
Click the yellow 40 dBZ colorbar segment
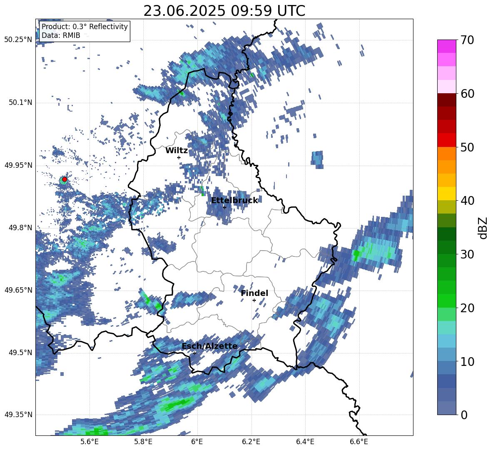(x=446, y=194)
